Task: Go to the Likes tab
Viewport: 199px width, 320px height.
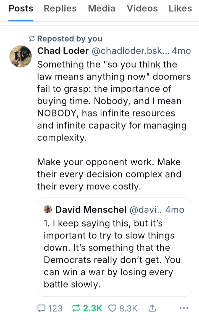Action: [x=180, y=9]
